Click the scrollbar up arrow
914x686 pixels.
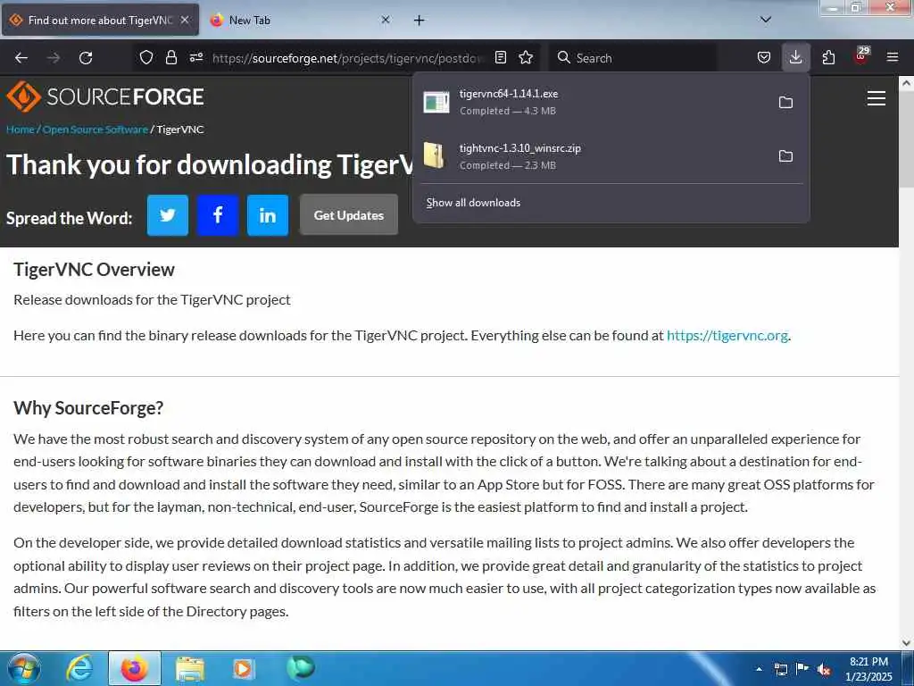(906, 83)
